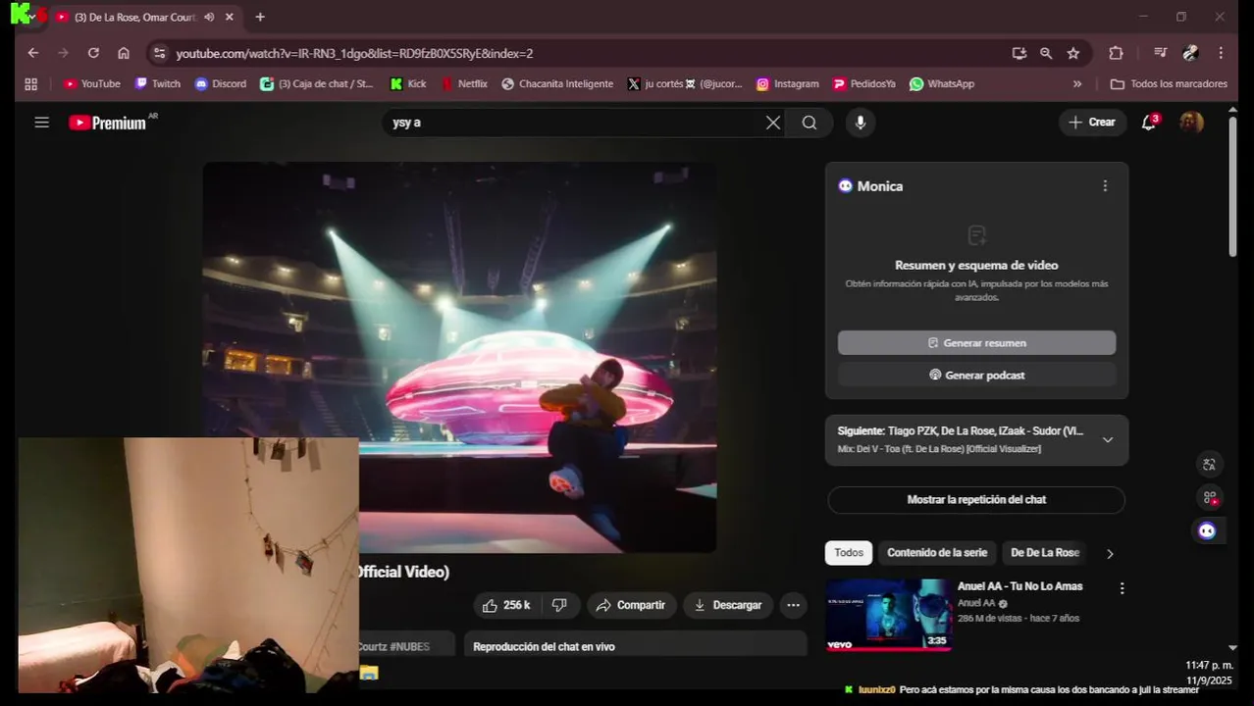Open more options for Anuel AA video

(1122, 588)
